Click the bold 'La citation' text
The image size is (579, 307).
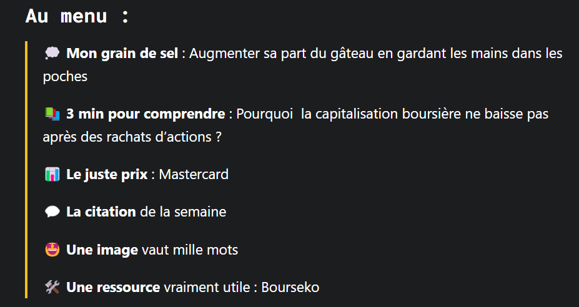pyautogui.click(x=101, y=212)
